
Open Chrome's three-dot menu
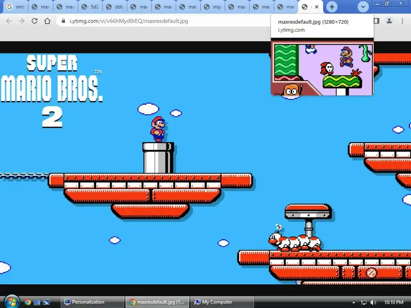pos(402,21)
